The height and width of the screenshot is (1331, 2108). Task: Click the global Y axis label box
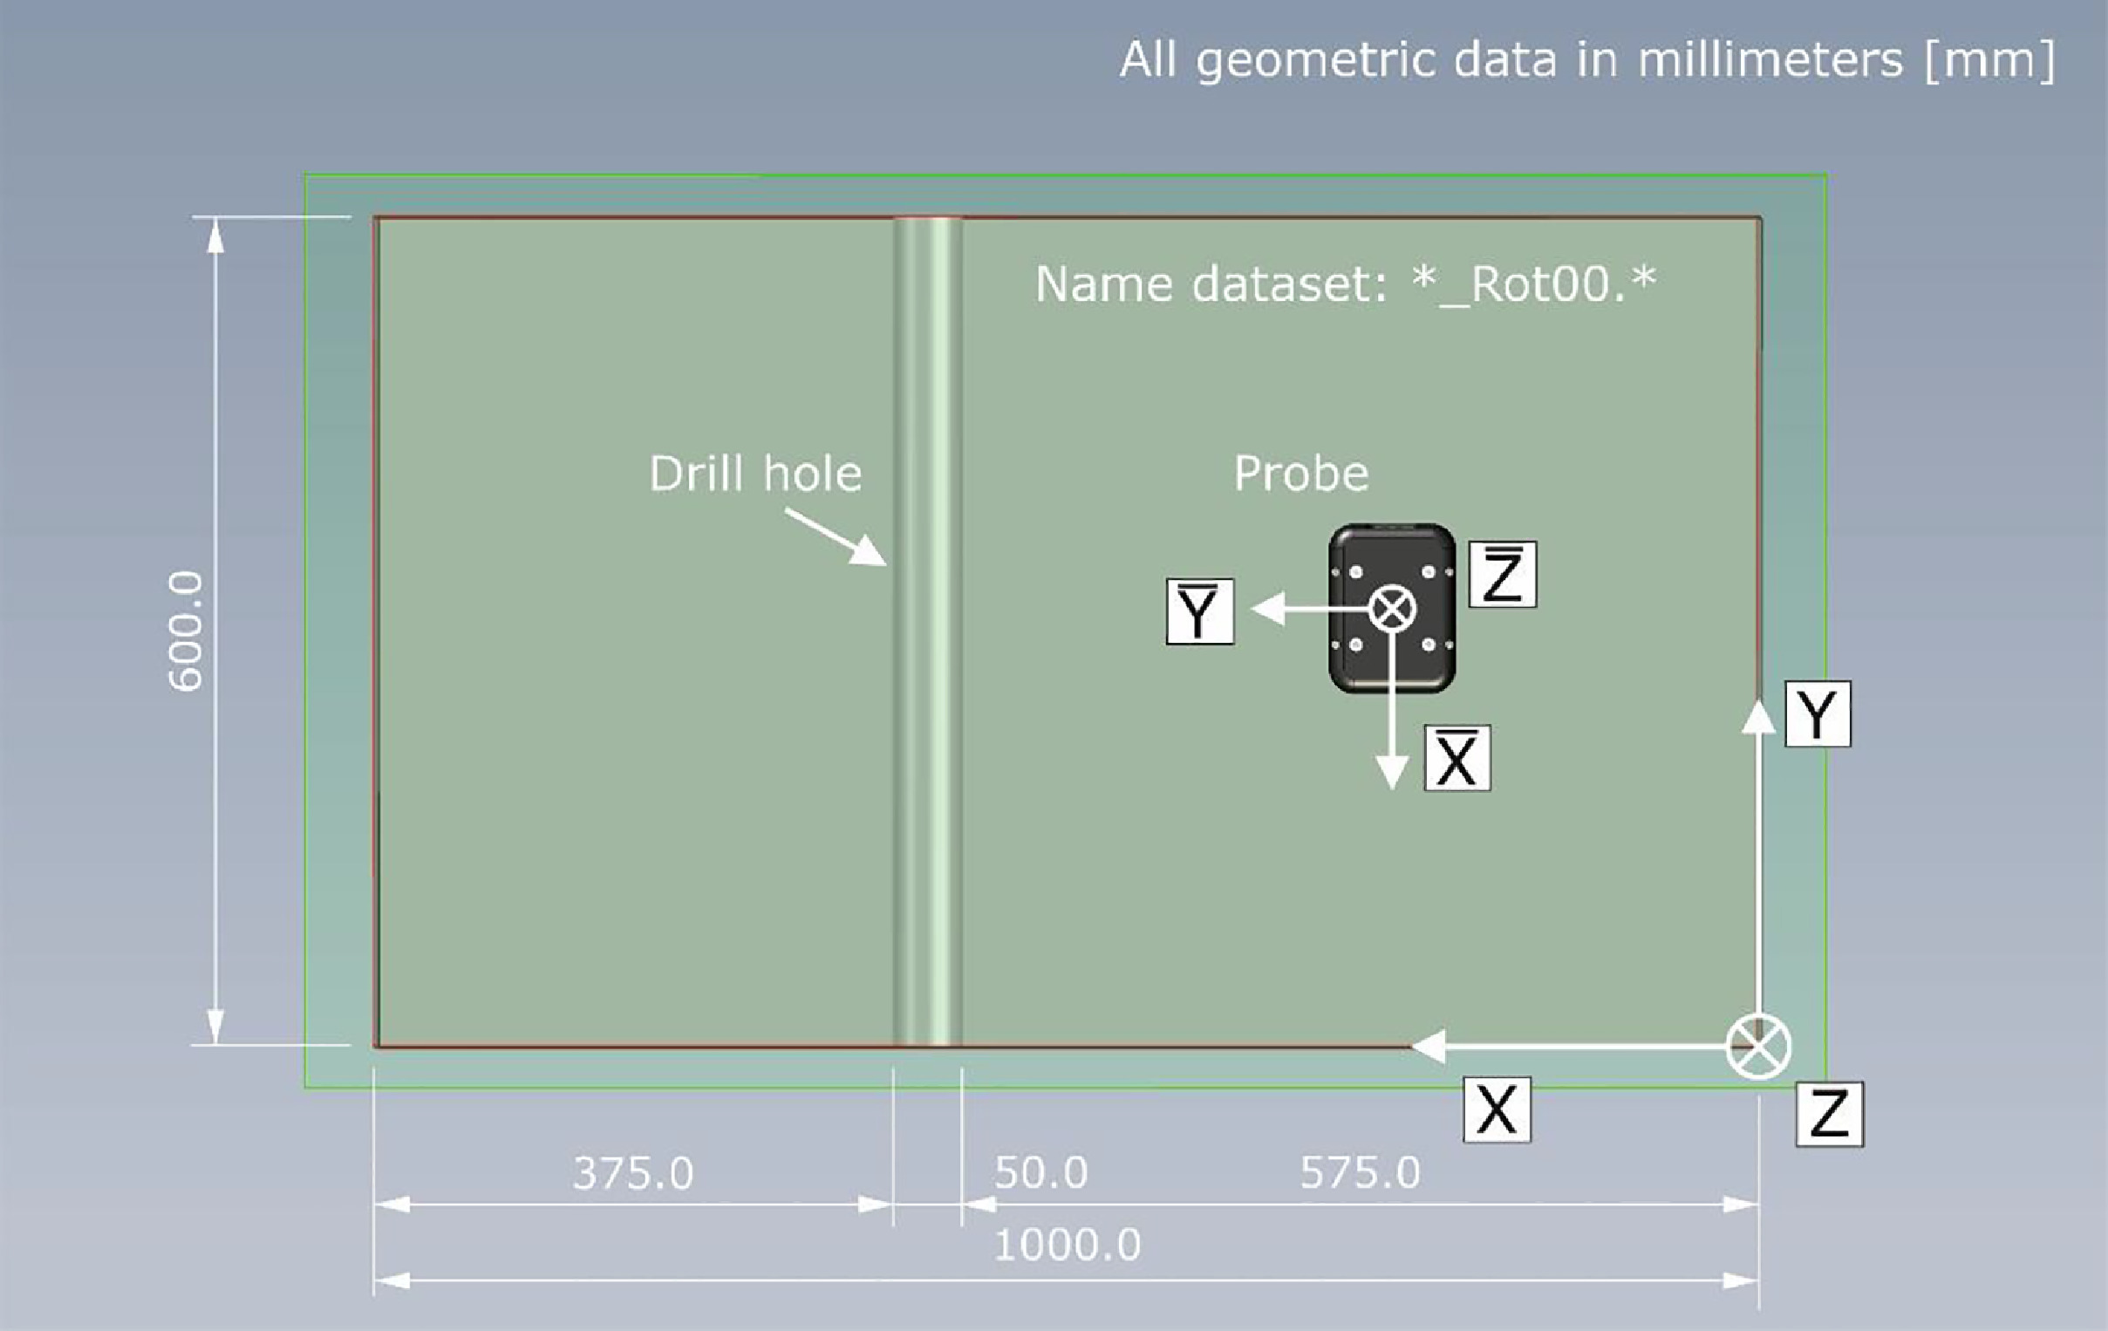1818,713
